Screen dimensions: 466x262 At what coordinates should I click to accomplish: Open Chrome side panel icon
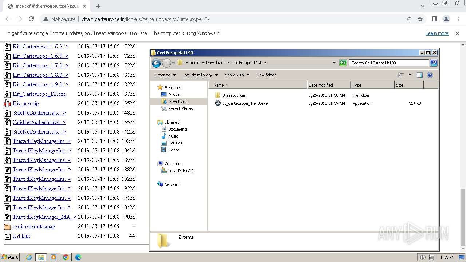(434, 19)
